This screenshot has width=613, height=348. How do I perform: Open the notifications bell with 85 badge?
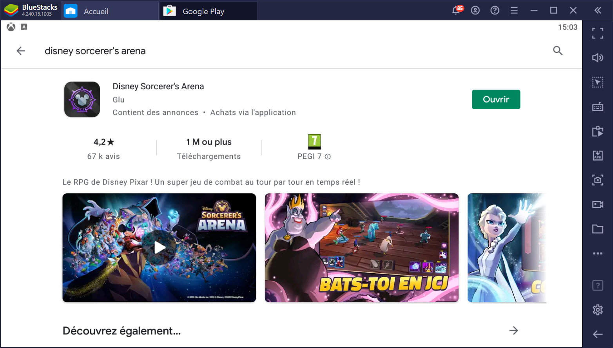click(x=457, y=10)
